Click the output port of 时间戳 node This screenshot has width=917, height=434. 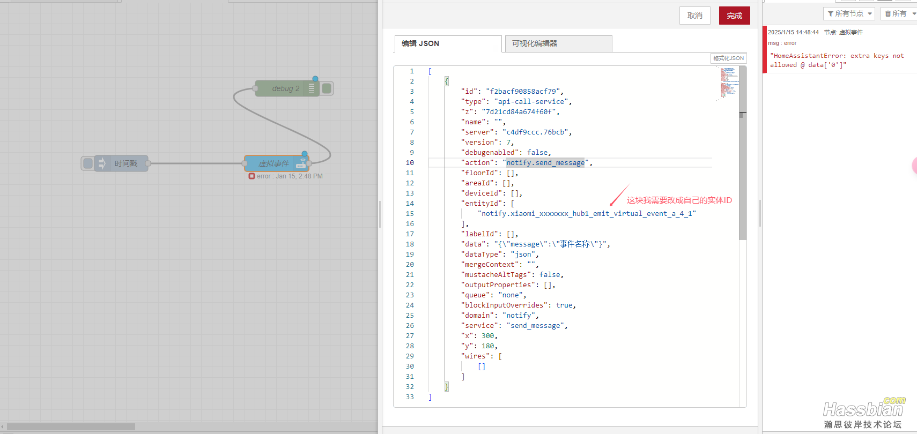pyautogui.click(x=148, y=163)
